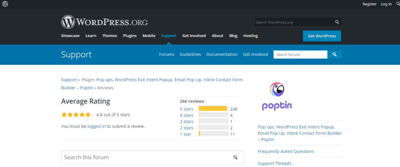400x167 pixels.
Task: Click the 4.8 out of 5 stars text
Action: [113, 115]
